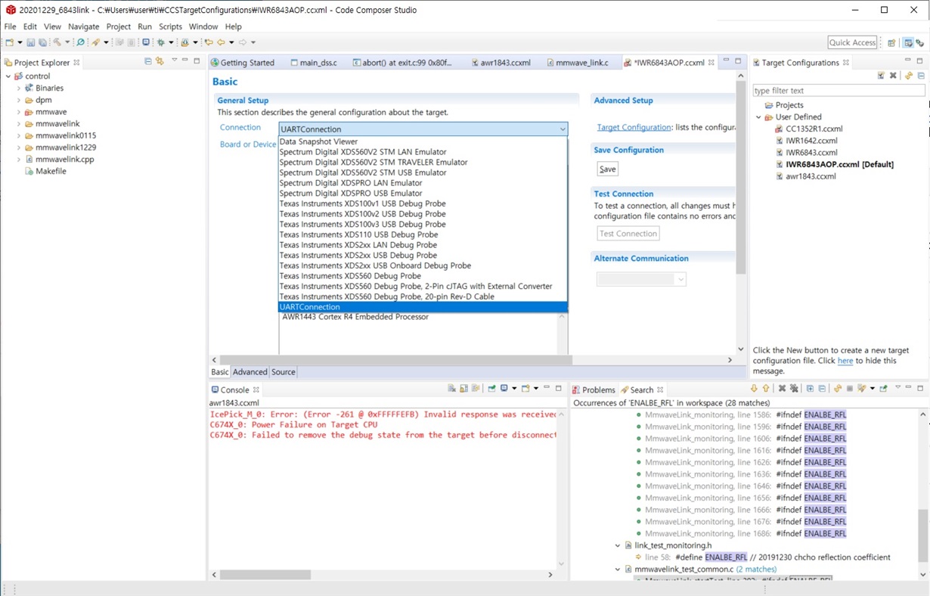Screen dimensions: 930x596
Task: Select mmwavelink.cpp in Project Explorer
Action: pos(64,160)
